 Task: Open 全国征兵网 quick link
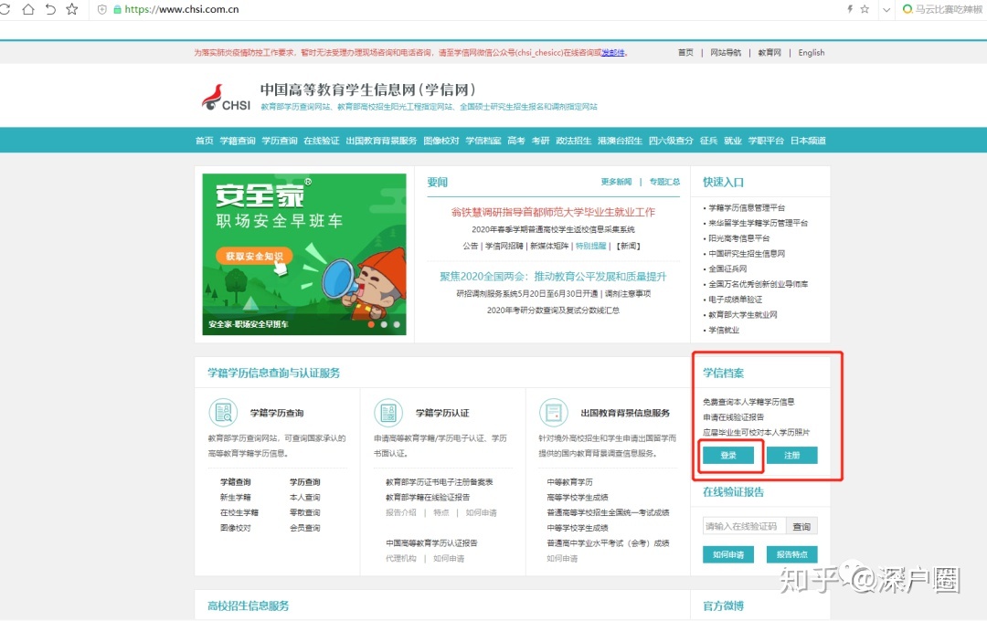click(x=727, y=268)
